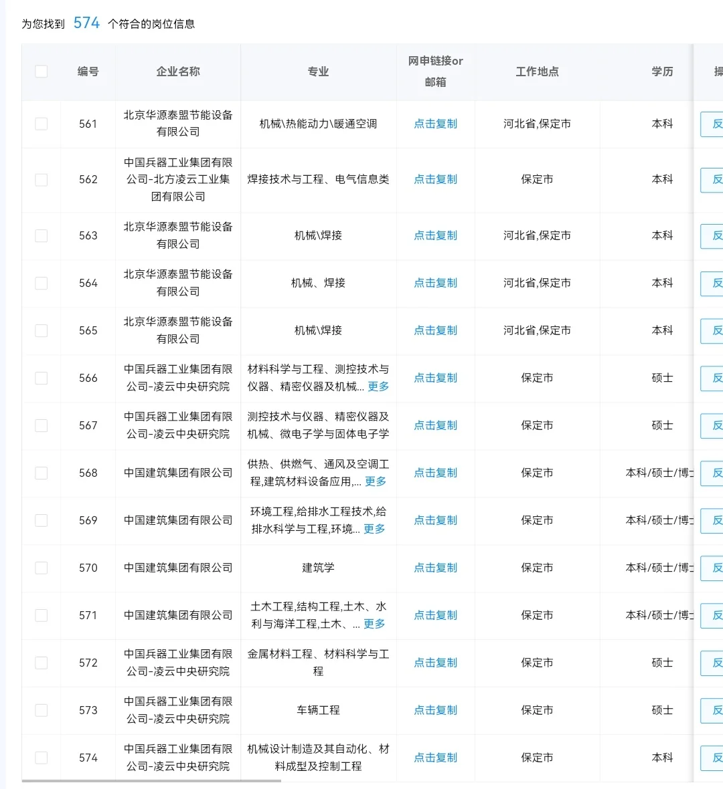Check the box for row 562
723x789 pixels.
coord(42,180)
